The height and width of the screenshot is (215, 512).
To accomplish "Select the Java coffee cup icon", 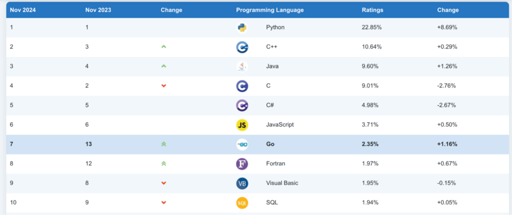I will 242,66.
